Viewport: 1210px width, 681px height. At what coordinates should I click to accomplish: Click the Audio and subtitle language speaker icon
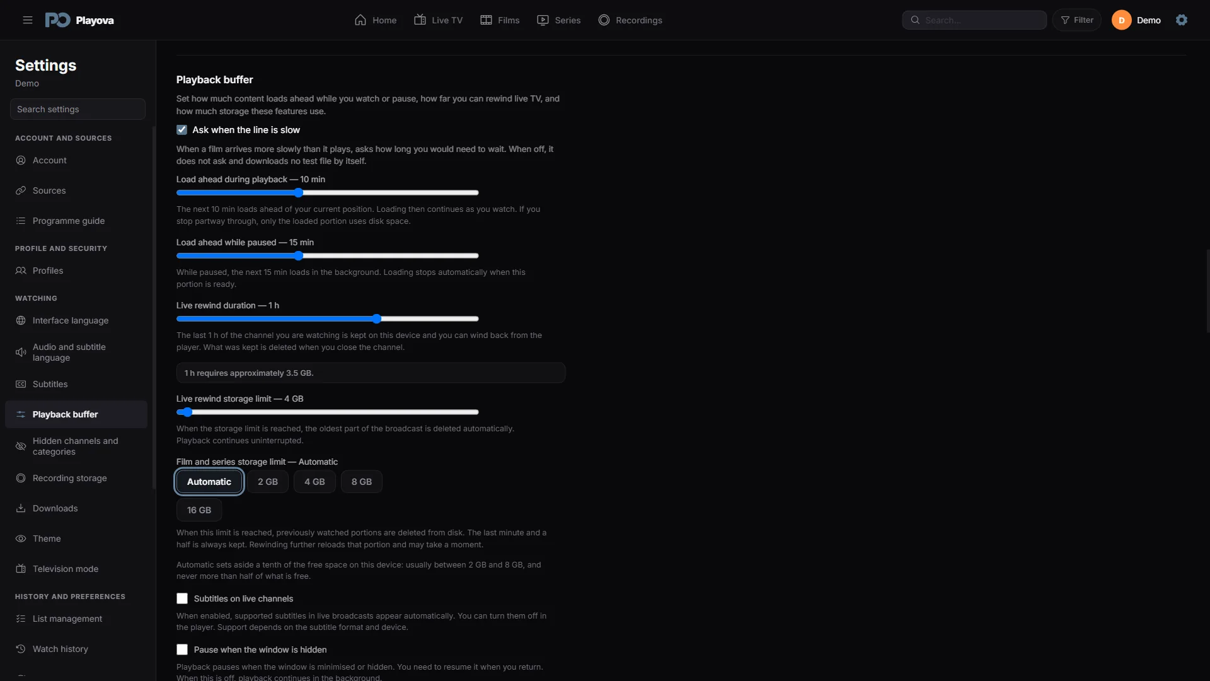click(21, 352)
